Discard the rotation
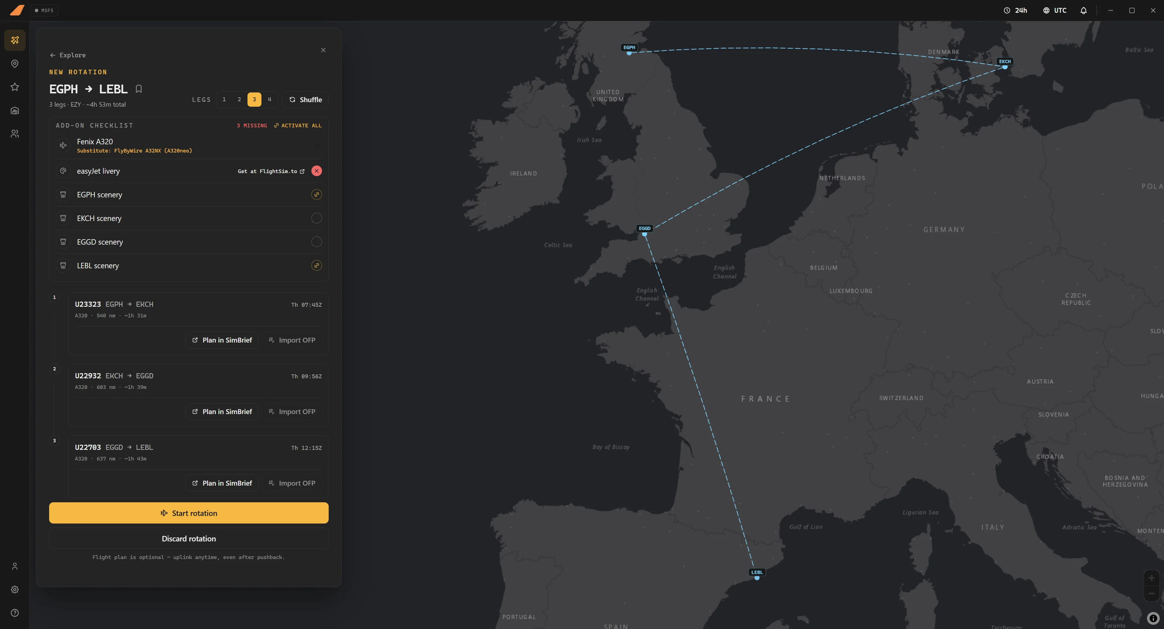This screenshot has width=1164, height=629. [189, 539]
